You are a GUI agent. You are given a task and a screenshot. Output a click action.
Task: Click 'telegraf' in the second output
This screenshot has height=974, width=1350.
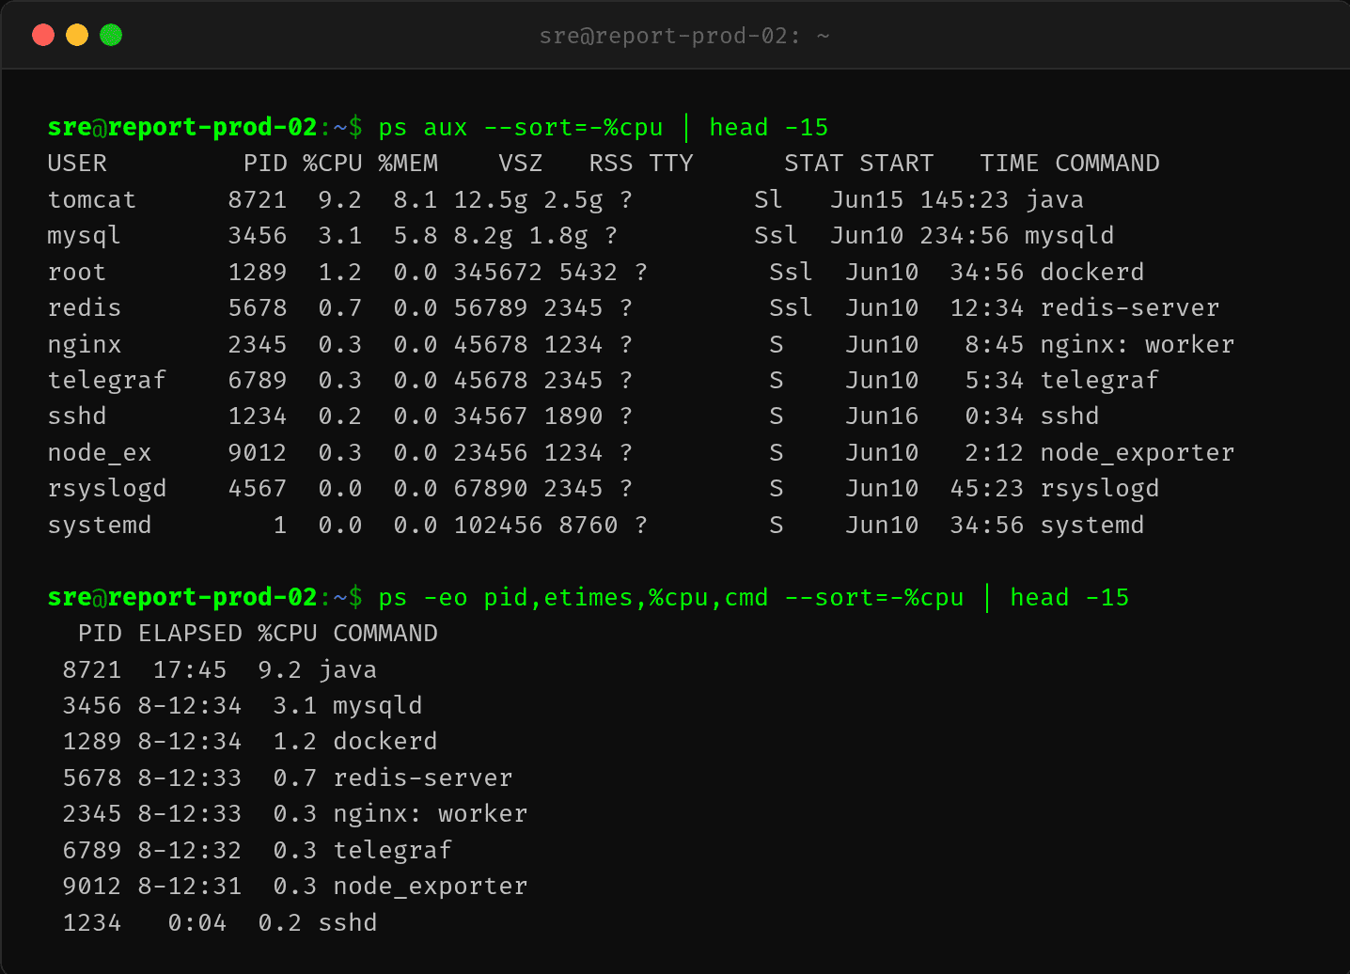coord(393,850)
